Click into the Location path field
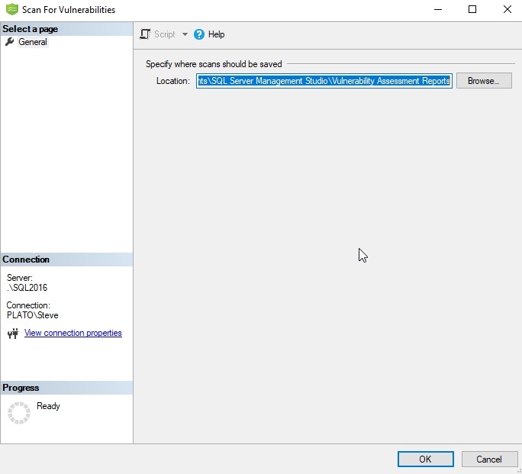The image size is (522, 474). [x=324, y=81]
